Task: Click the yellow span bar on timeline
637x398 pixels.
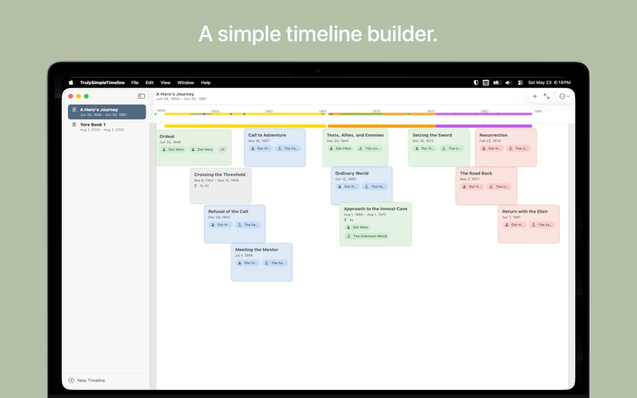Action: [x=245, y=126]
